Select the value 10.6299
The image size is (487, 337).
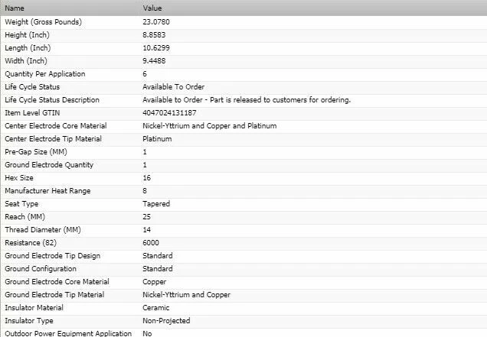156,48
